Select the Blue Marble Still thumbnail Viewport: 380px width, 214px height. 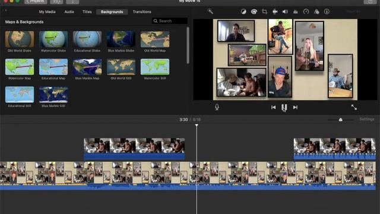pos(53,95)
